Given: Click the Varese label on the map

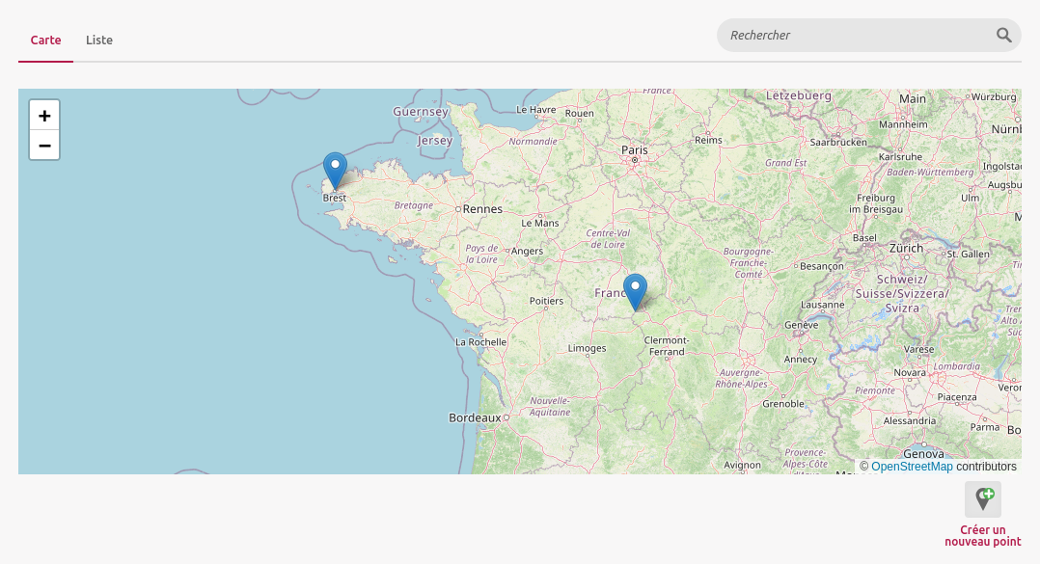Looking at the screenshot, I should coord(918,349).
